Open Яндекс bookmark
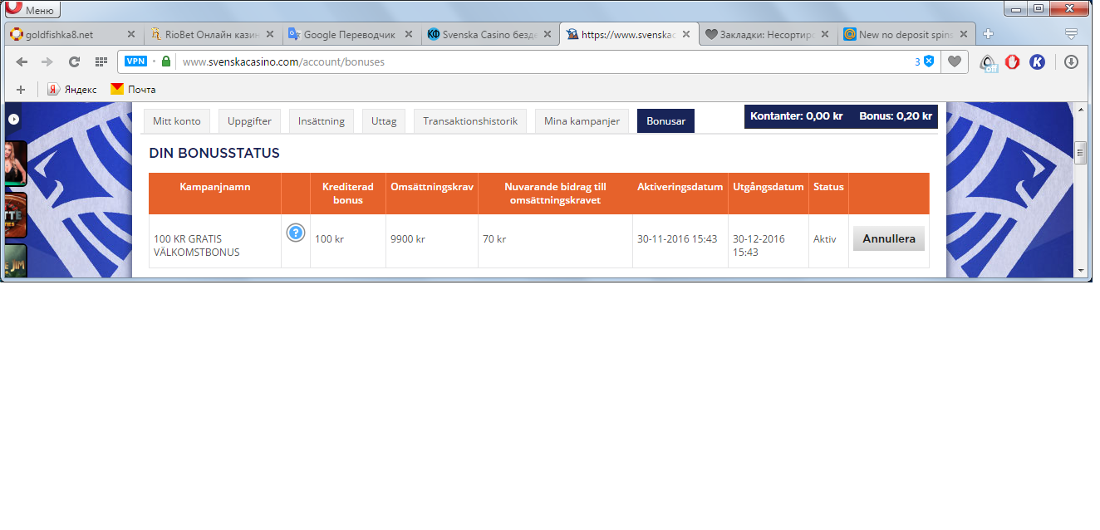Screen dimensions: 1100x530 (72, 89)
